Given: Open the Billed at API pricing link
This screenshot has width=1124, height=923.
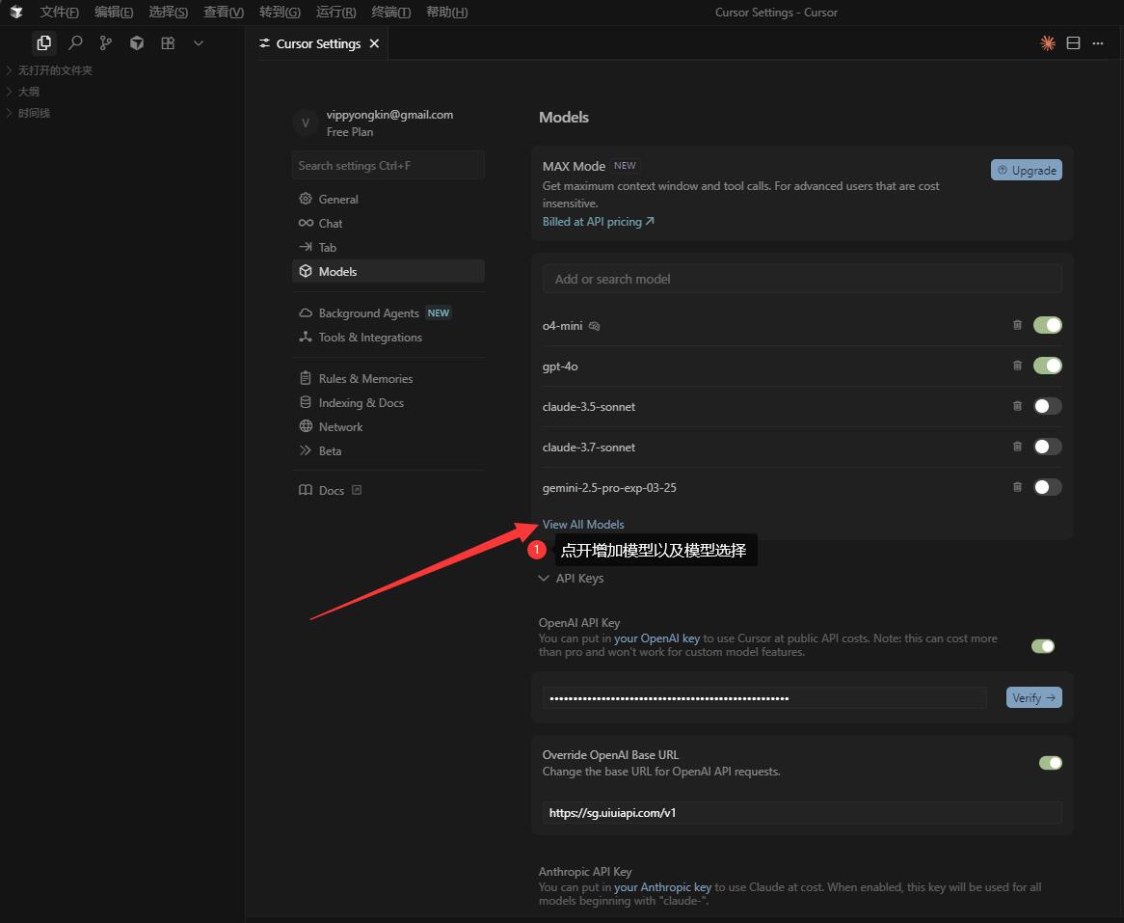Looking at the screenshot, I should pyautogui.click(x=598, y=222).
